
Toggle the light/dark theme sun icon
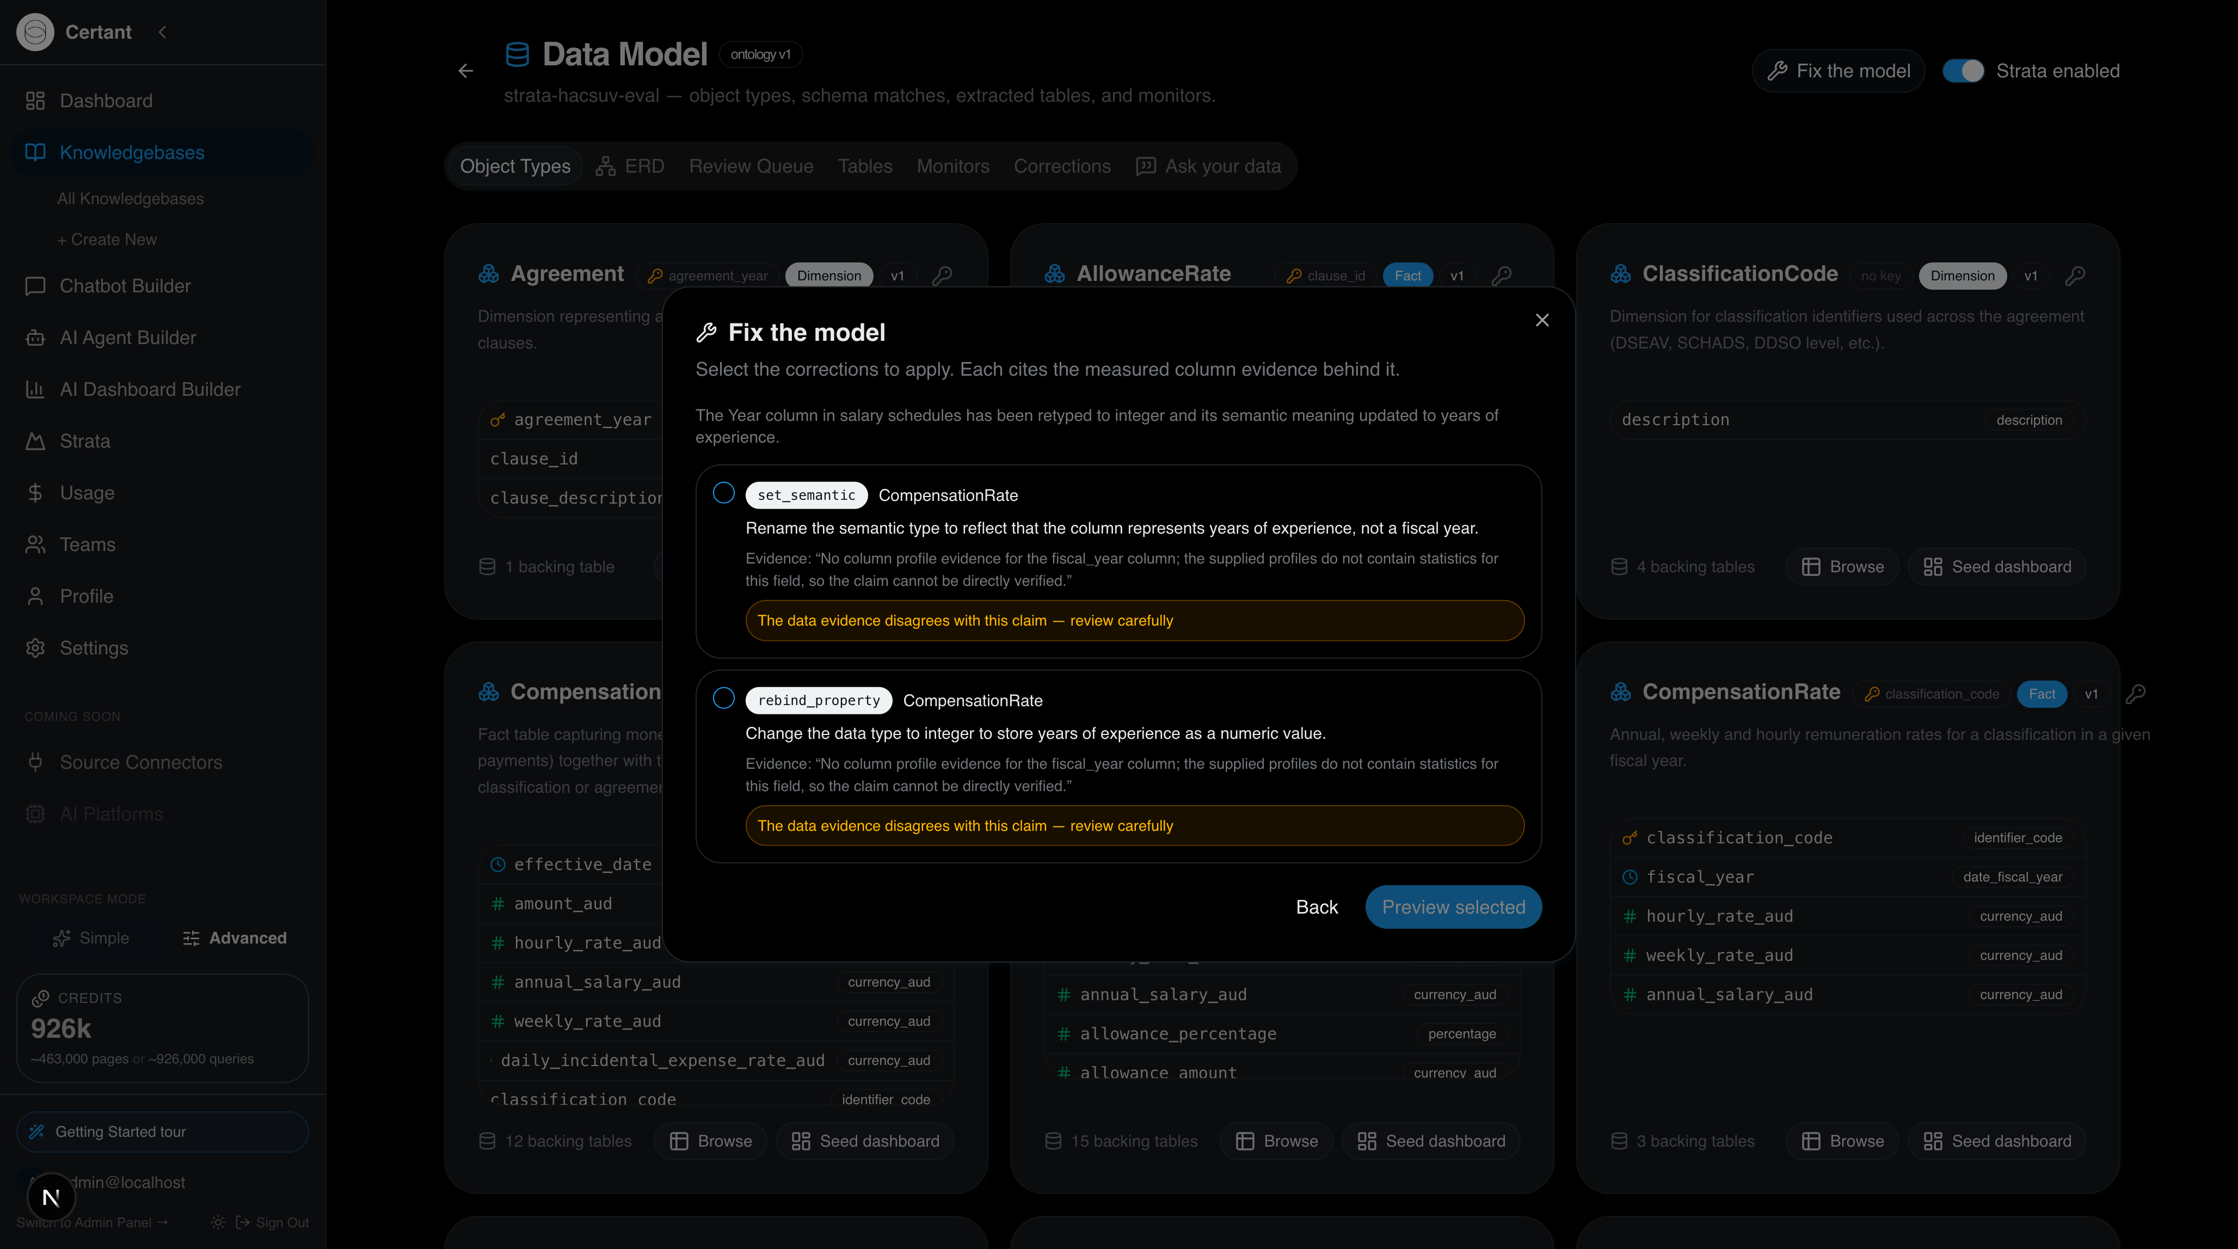[x=218, y=1222]
